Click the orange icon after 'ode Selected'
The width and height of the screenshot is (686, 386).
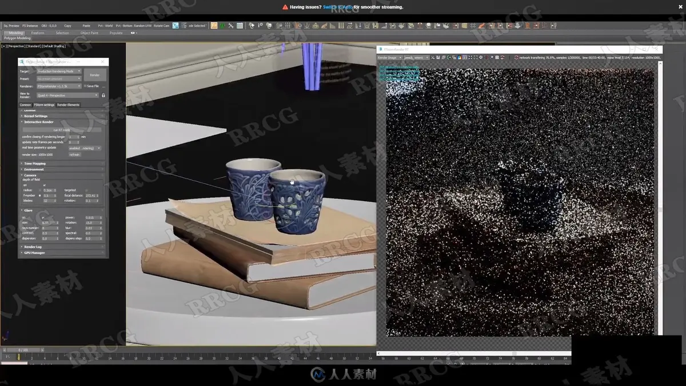point(214,26)
